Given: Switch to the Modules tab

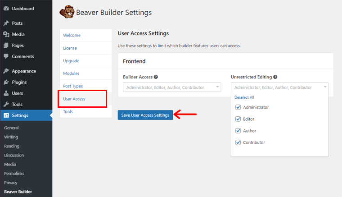Looking at the screenshot, I should tap(71, 73).
